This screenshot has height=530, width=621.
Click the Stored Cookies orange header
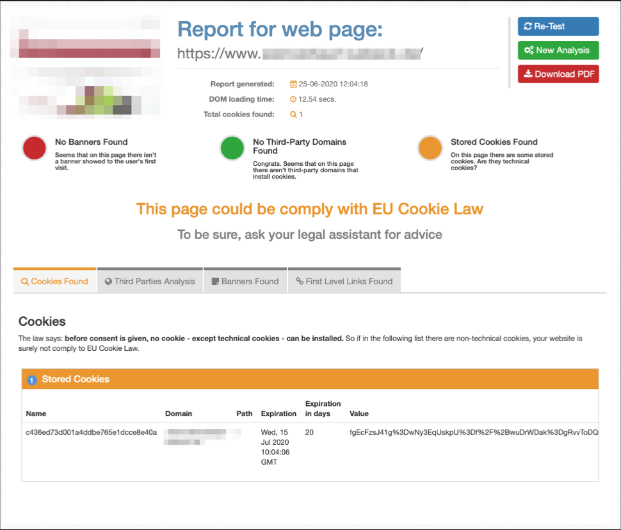tap(310, 379)
